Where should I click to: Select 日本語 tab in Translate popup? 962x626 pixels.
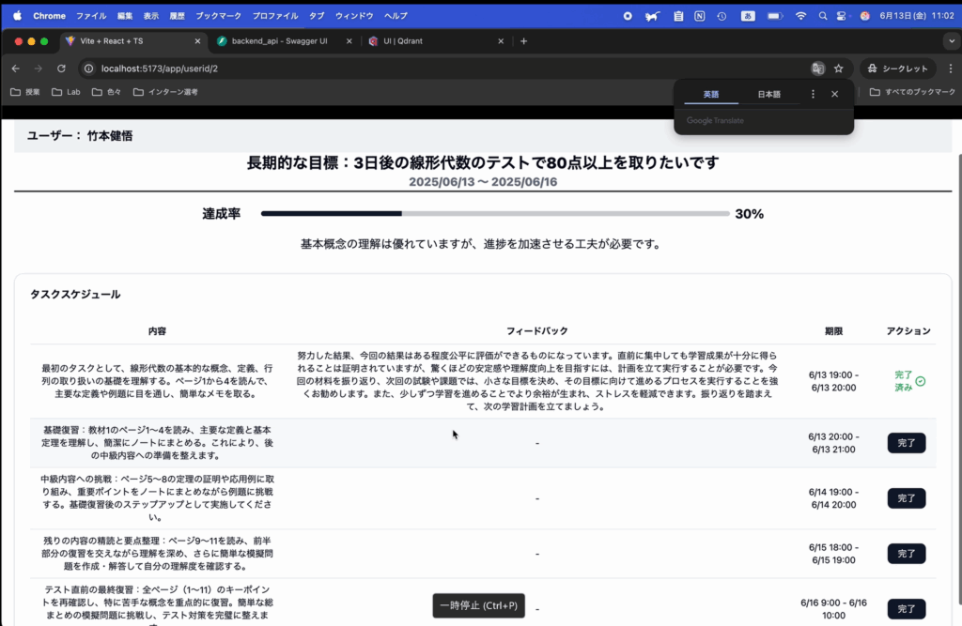click(768, 95)
